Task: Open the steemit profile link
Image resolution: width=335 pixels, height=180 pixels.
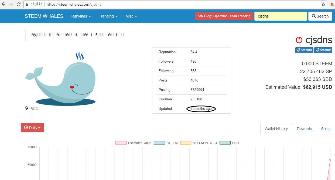Action: [323, 50]
